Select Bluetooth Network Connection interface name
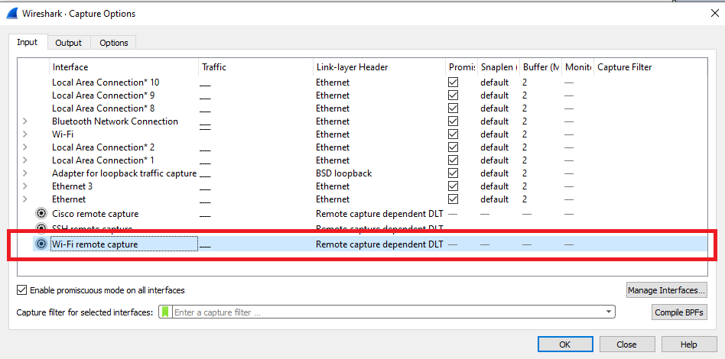Viewport: 725px width, 359px height. click(x=115, y=121)
